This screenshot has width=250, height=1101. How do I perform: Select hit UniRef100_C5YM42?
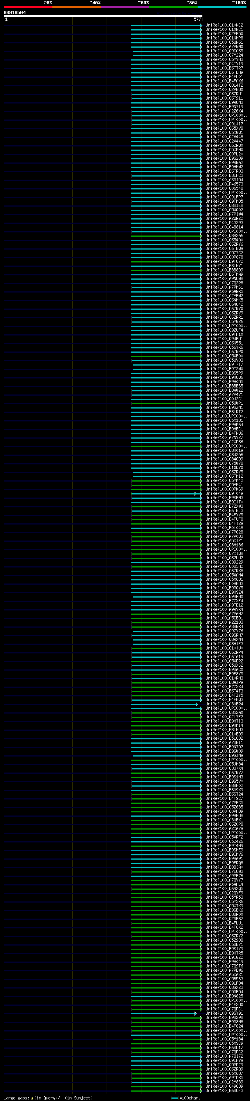224,480
